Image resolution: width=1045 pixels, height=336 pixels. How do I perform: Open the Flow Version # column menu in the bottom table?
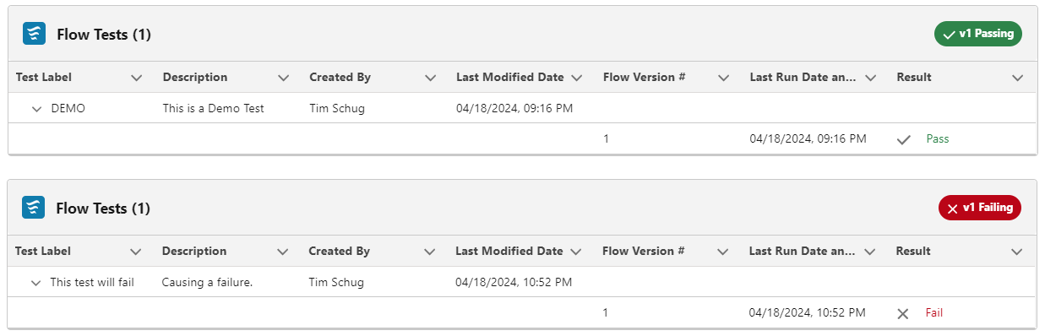(722, 252)
